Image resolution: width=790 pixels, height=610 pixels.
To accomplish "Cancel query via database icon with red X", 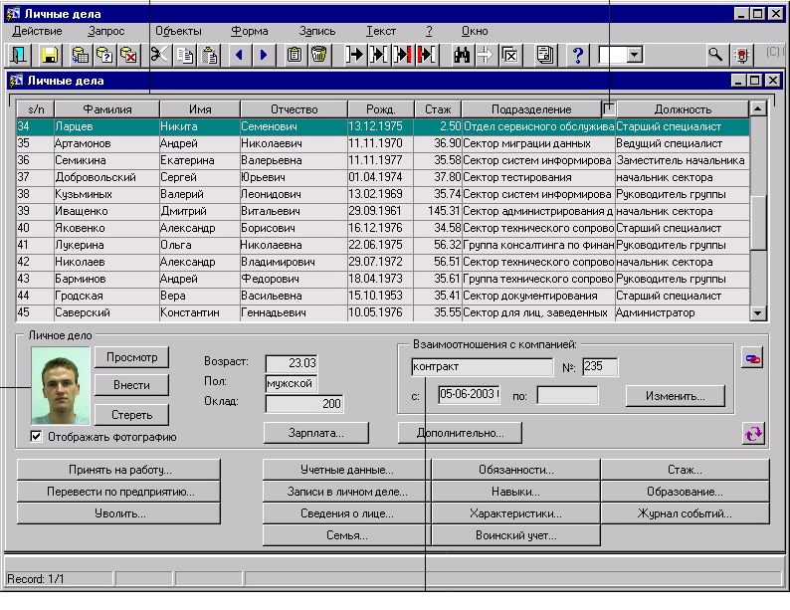I will [128, 55].
